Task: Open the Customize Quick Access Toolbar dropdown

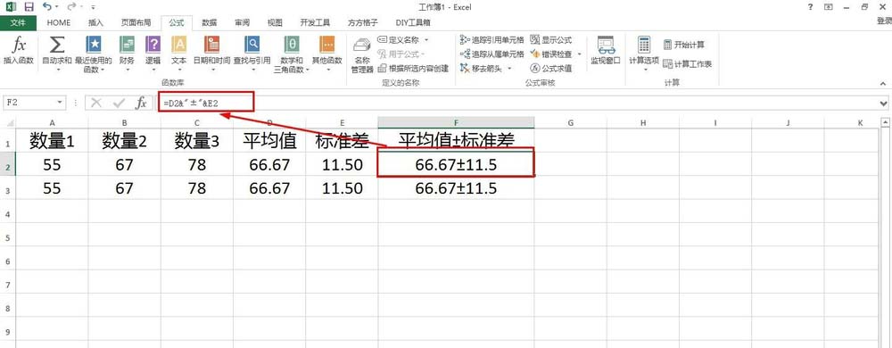Action: coord(94,7)
